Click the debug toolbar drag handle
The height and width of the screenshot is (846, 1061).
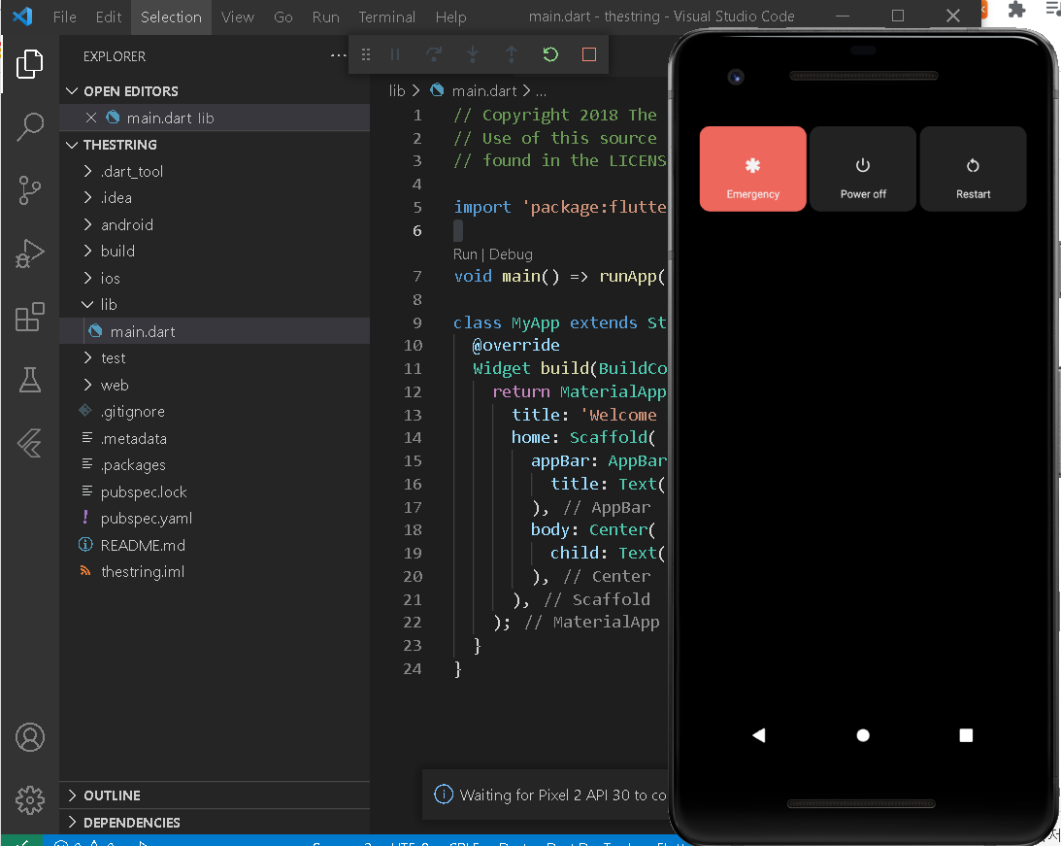pos(365,54)
